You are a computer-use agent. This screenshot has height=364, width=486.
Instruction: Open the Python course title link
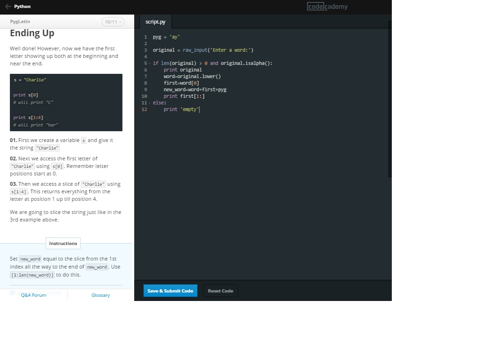(22, 7)
